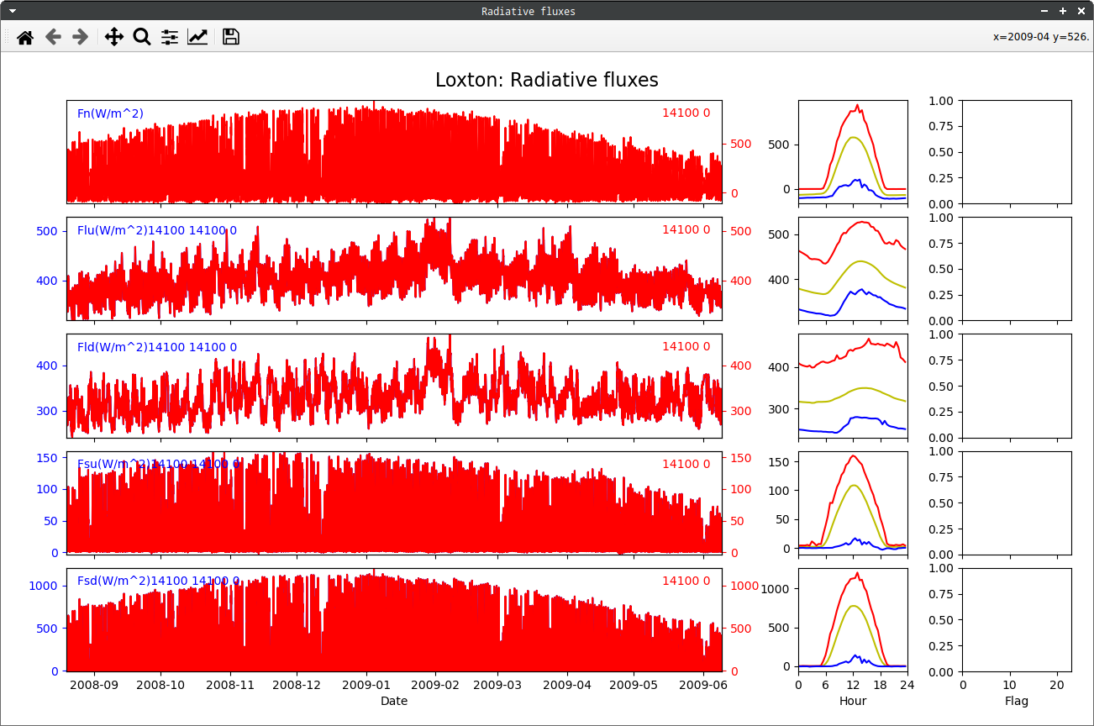Screen dimensions: 1094x726
Task: Click the red '14100 0' label in Flu panel
Action: 686,229
